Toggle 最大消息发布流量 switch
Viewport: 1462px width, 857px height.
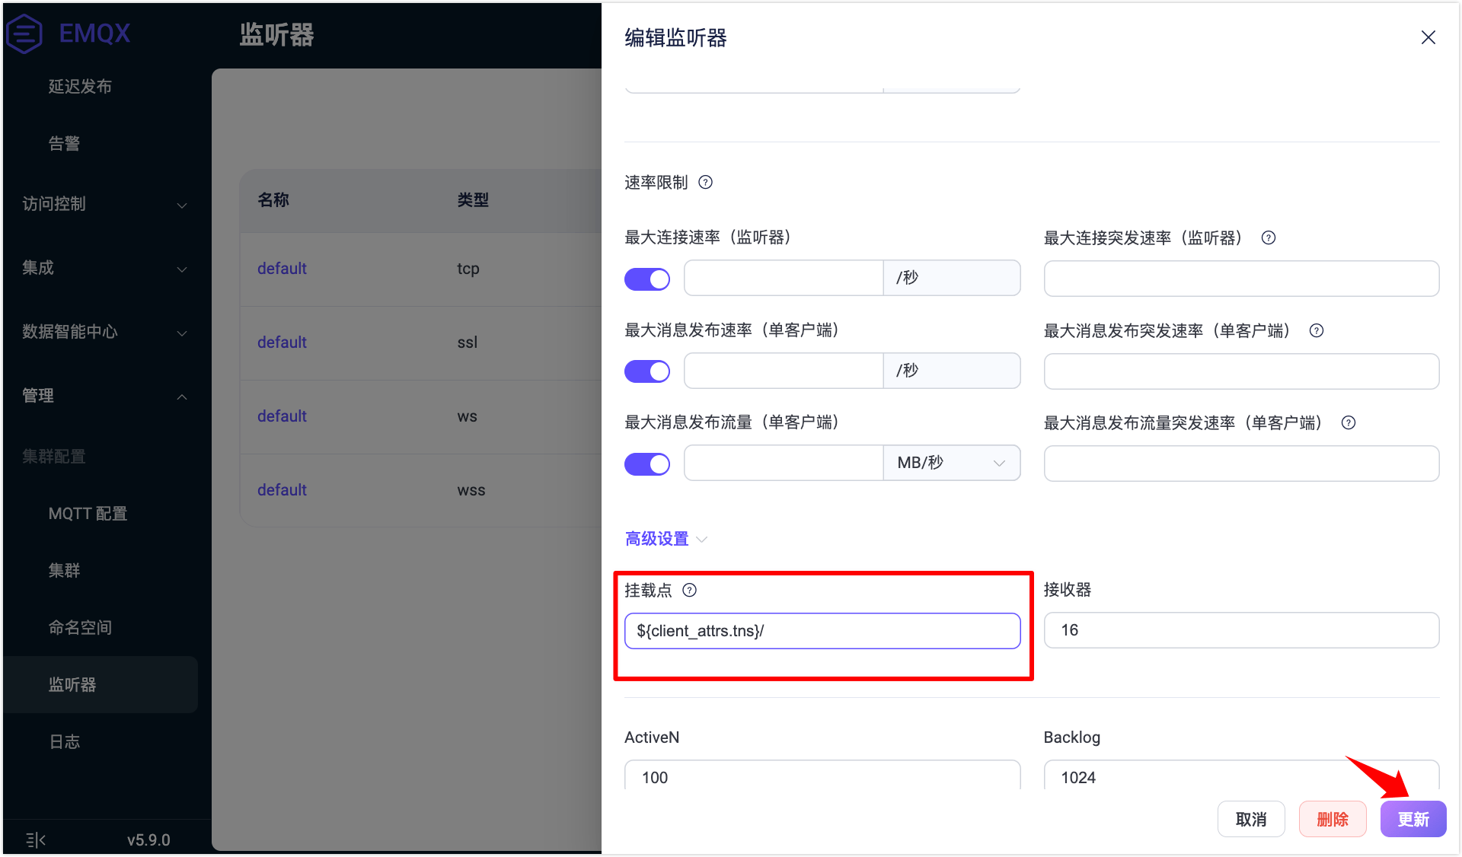point(647,464)
